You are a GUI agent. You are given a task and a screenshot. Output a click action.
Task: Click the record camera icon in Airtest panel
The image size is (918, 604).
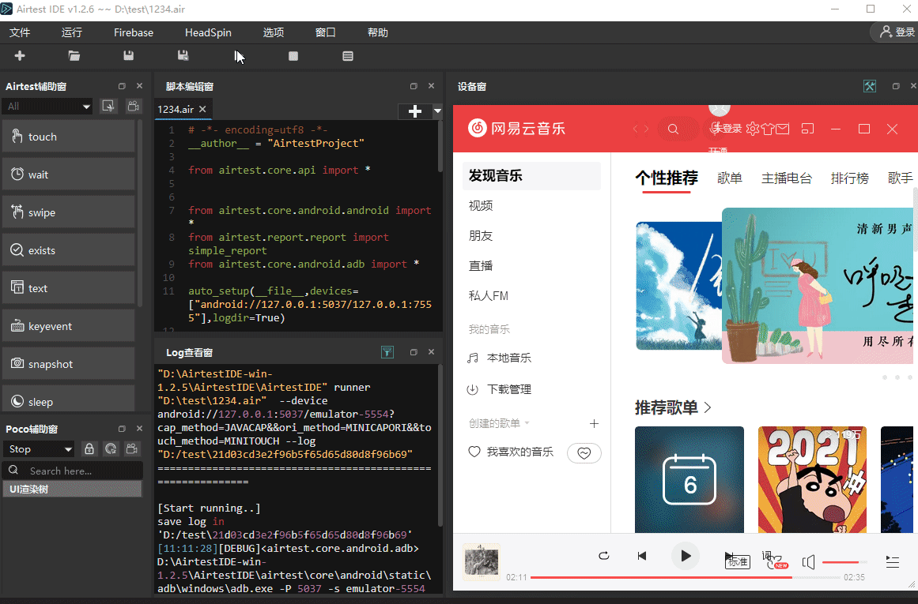click(x=134, y=106)
